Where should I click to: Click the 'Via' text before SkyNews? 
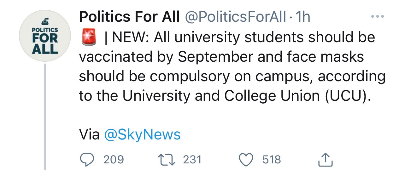coord(89,135)
